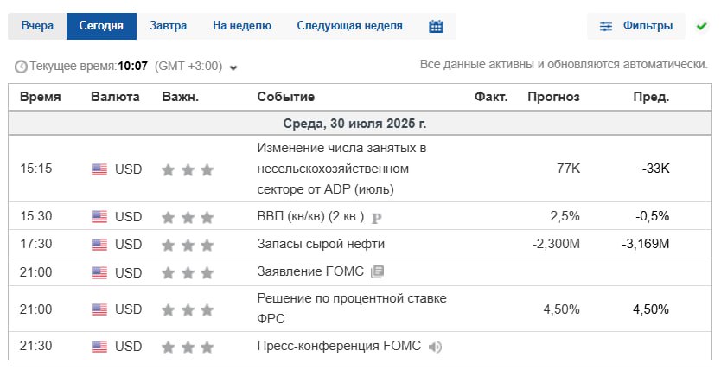Click the current time 10:07

[x=132, y=67]
